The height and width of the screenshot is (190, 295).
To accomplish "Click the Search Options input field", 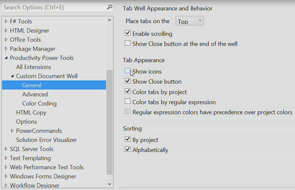I will click(x=54, y=7).
